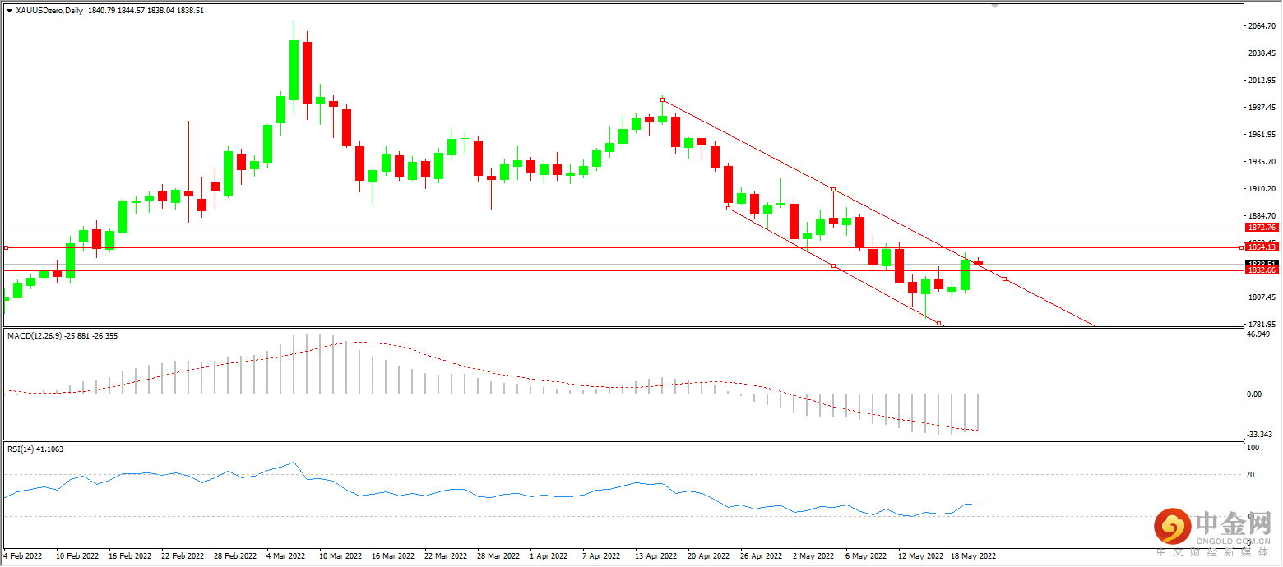Select the upper trendline anchor at May 4 high
The height and width of the screenshot is (567, 1283).
click(x=833, y=190)
